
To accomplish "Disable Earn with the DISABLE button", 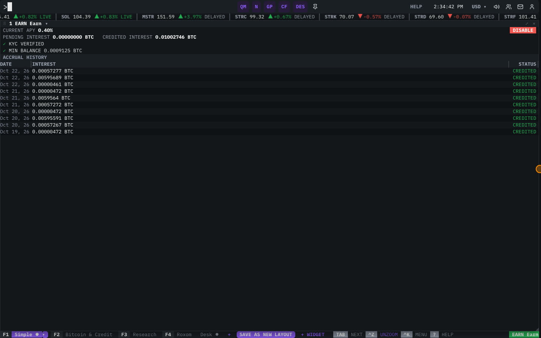I will 523,30.
